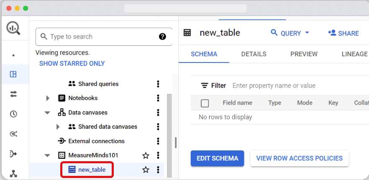Toggle the select-all fields checkbox
The image size is (369, 180).
click(x=205, y=103)
